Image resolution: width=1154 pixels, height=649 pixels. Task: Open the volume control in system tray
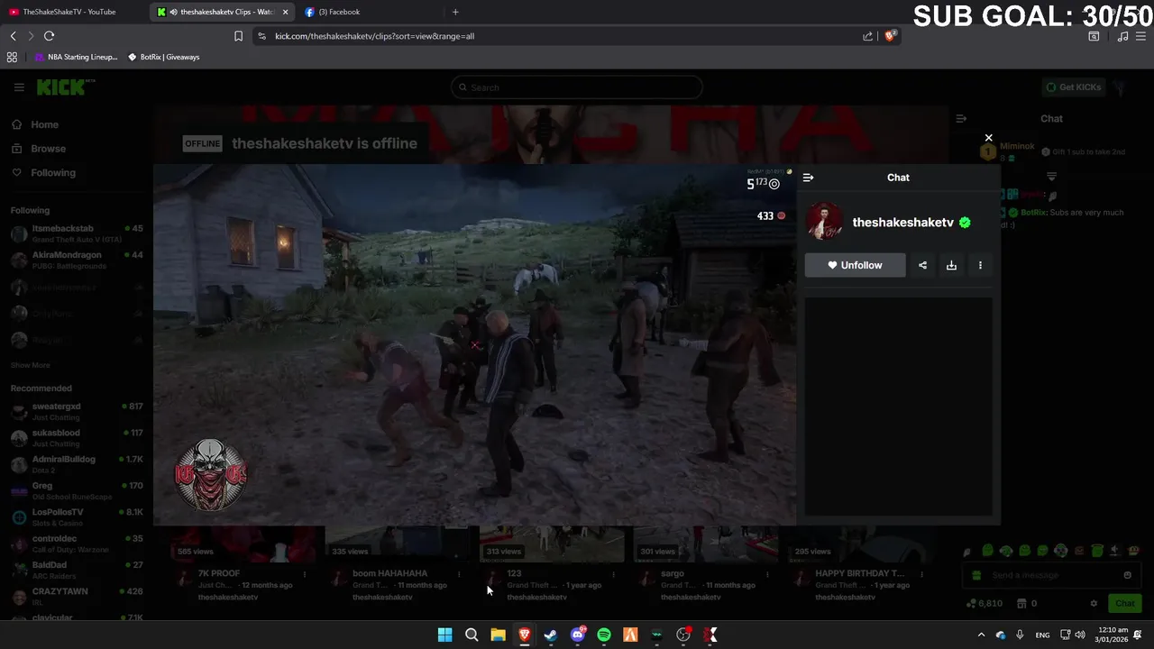[1080, 635]
